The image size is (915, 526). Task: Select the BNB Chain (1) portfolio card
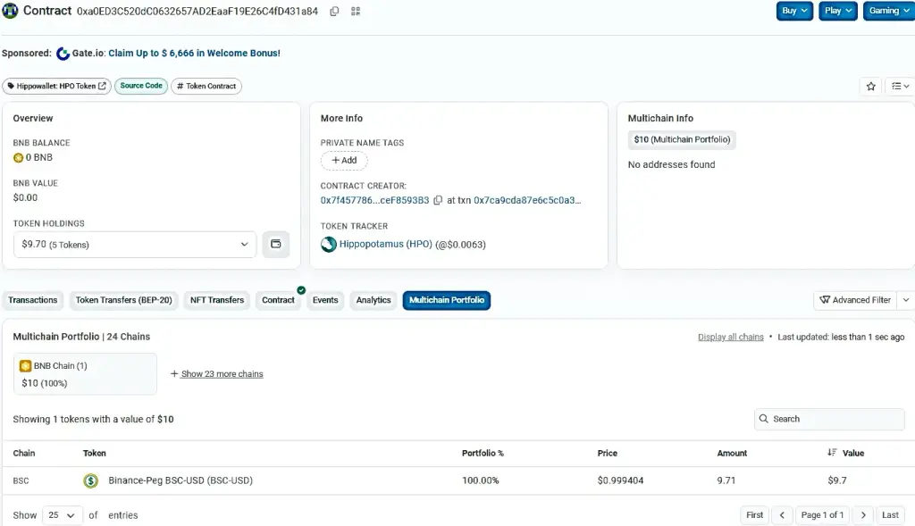click(85, 374)
